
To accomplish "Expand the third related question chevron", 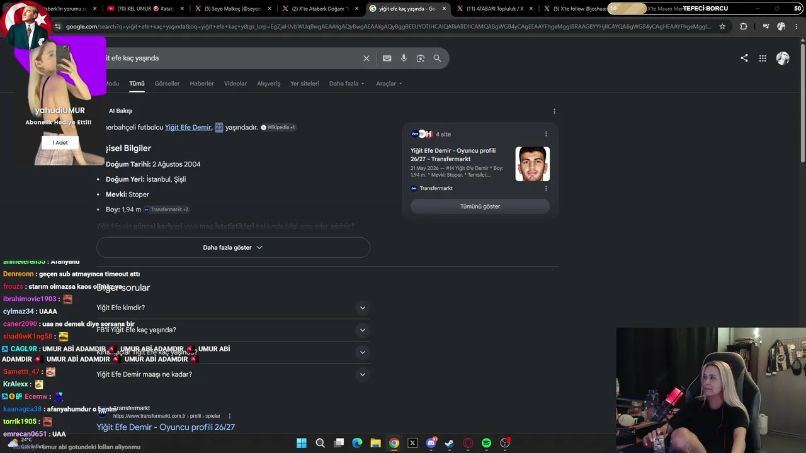I will click(362, 352).
